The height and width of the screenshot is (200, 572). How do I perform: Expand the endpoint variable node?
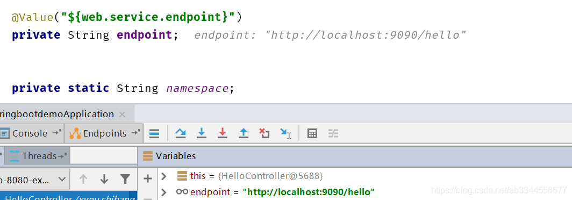click(x=164, y=192)
